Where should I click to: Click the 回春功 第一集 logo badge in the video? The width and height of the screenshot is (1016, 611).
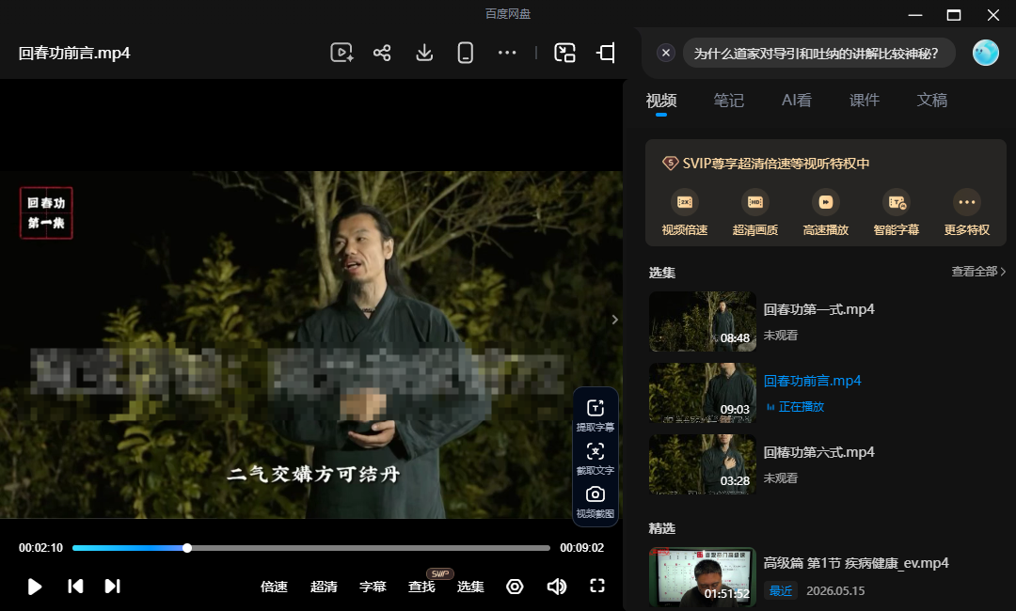pyautogui.click(x=46, y=213)
